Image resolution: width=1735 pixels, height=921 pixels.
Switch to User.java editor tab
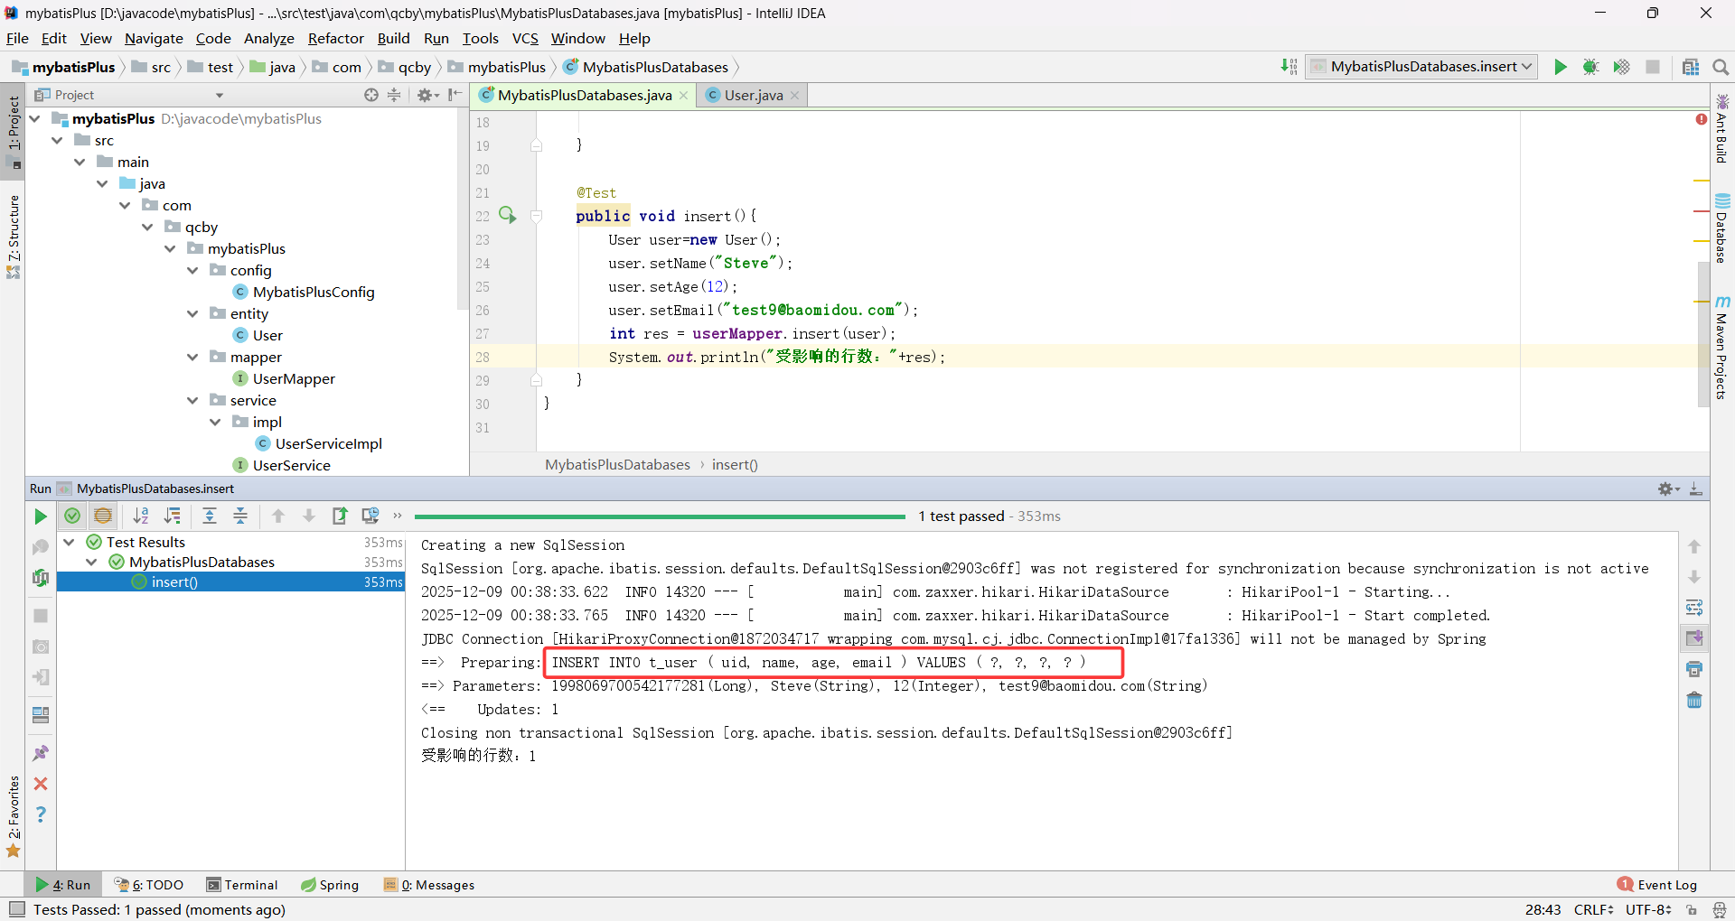point(753,95)
